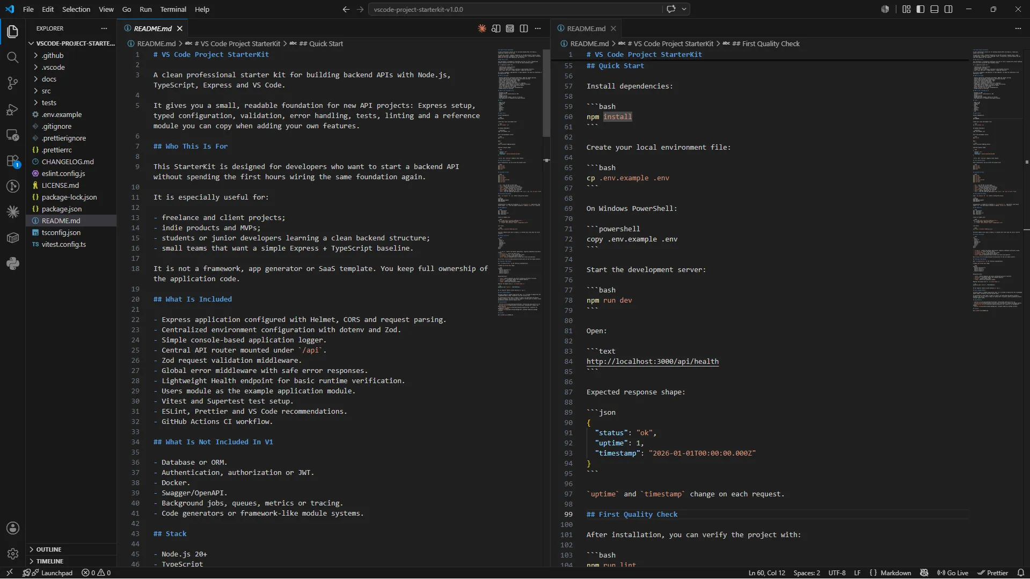The width and height of the screenshot is (1030, 579).
Task: Open package.json in Explorer
Action: pos(71,209)
